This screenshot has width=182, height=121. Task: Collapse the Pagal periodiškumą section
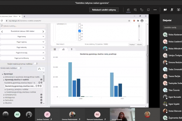pos(23,58)
